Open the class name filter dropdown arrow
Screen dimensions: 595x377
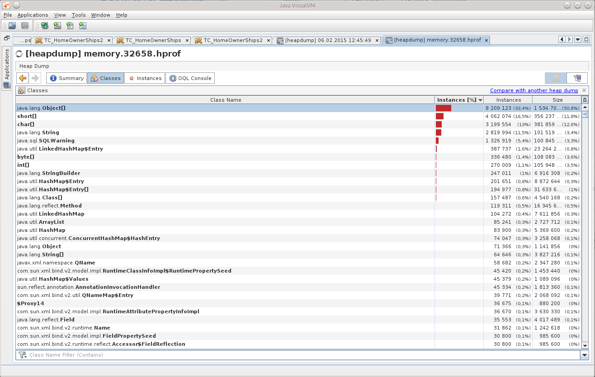(x=584, y=355)
